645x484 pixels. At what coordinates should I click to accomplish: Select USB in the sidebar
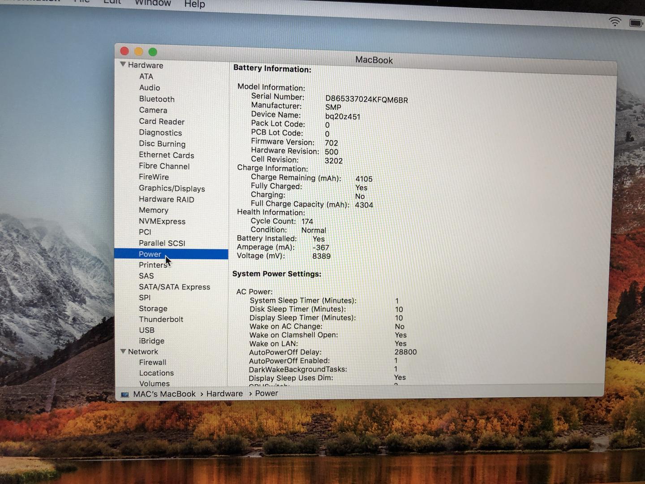(147, 330)
